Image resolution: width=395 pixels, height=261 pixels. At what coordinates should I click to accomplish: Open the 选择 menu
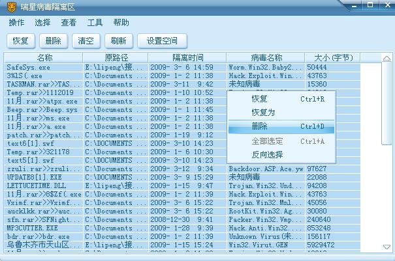point(42,23)
